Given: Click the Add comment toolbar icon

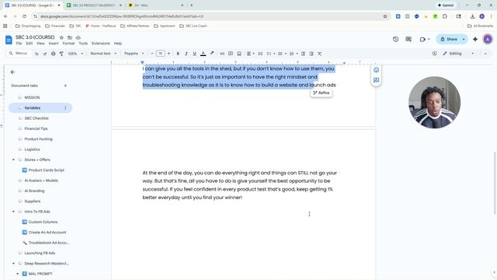Looking at the screenshot, I should tap(231, 54).
